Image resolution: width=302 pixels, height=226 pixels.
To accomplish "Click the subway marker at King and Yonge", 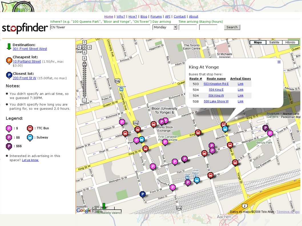I will [225, 129].
